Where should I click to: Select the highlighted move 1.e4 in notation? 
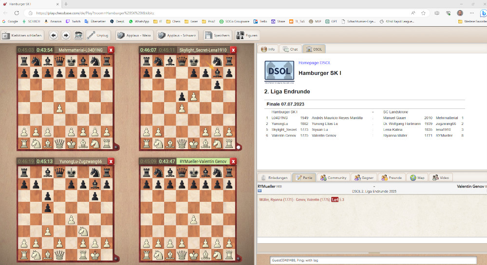(x=335, y=199)
